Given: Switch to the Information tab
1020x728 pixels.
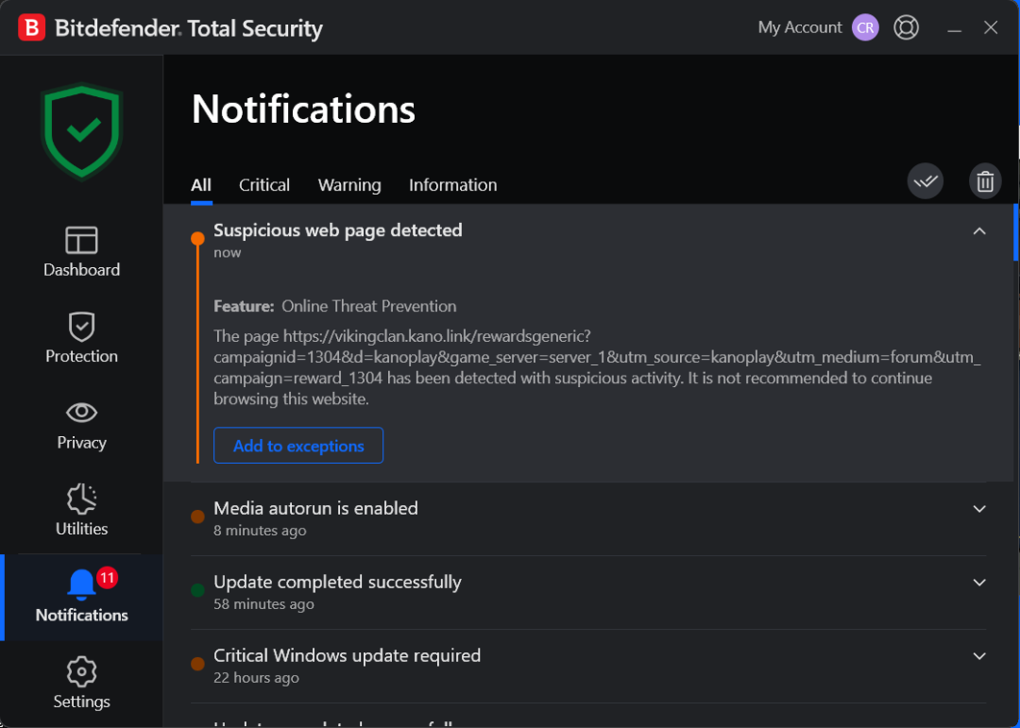Looking at the screenshot, I should coord(452,185).
